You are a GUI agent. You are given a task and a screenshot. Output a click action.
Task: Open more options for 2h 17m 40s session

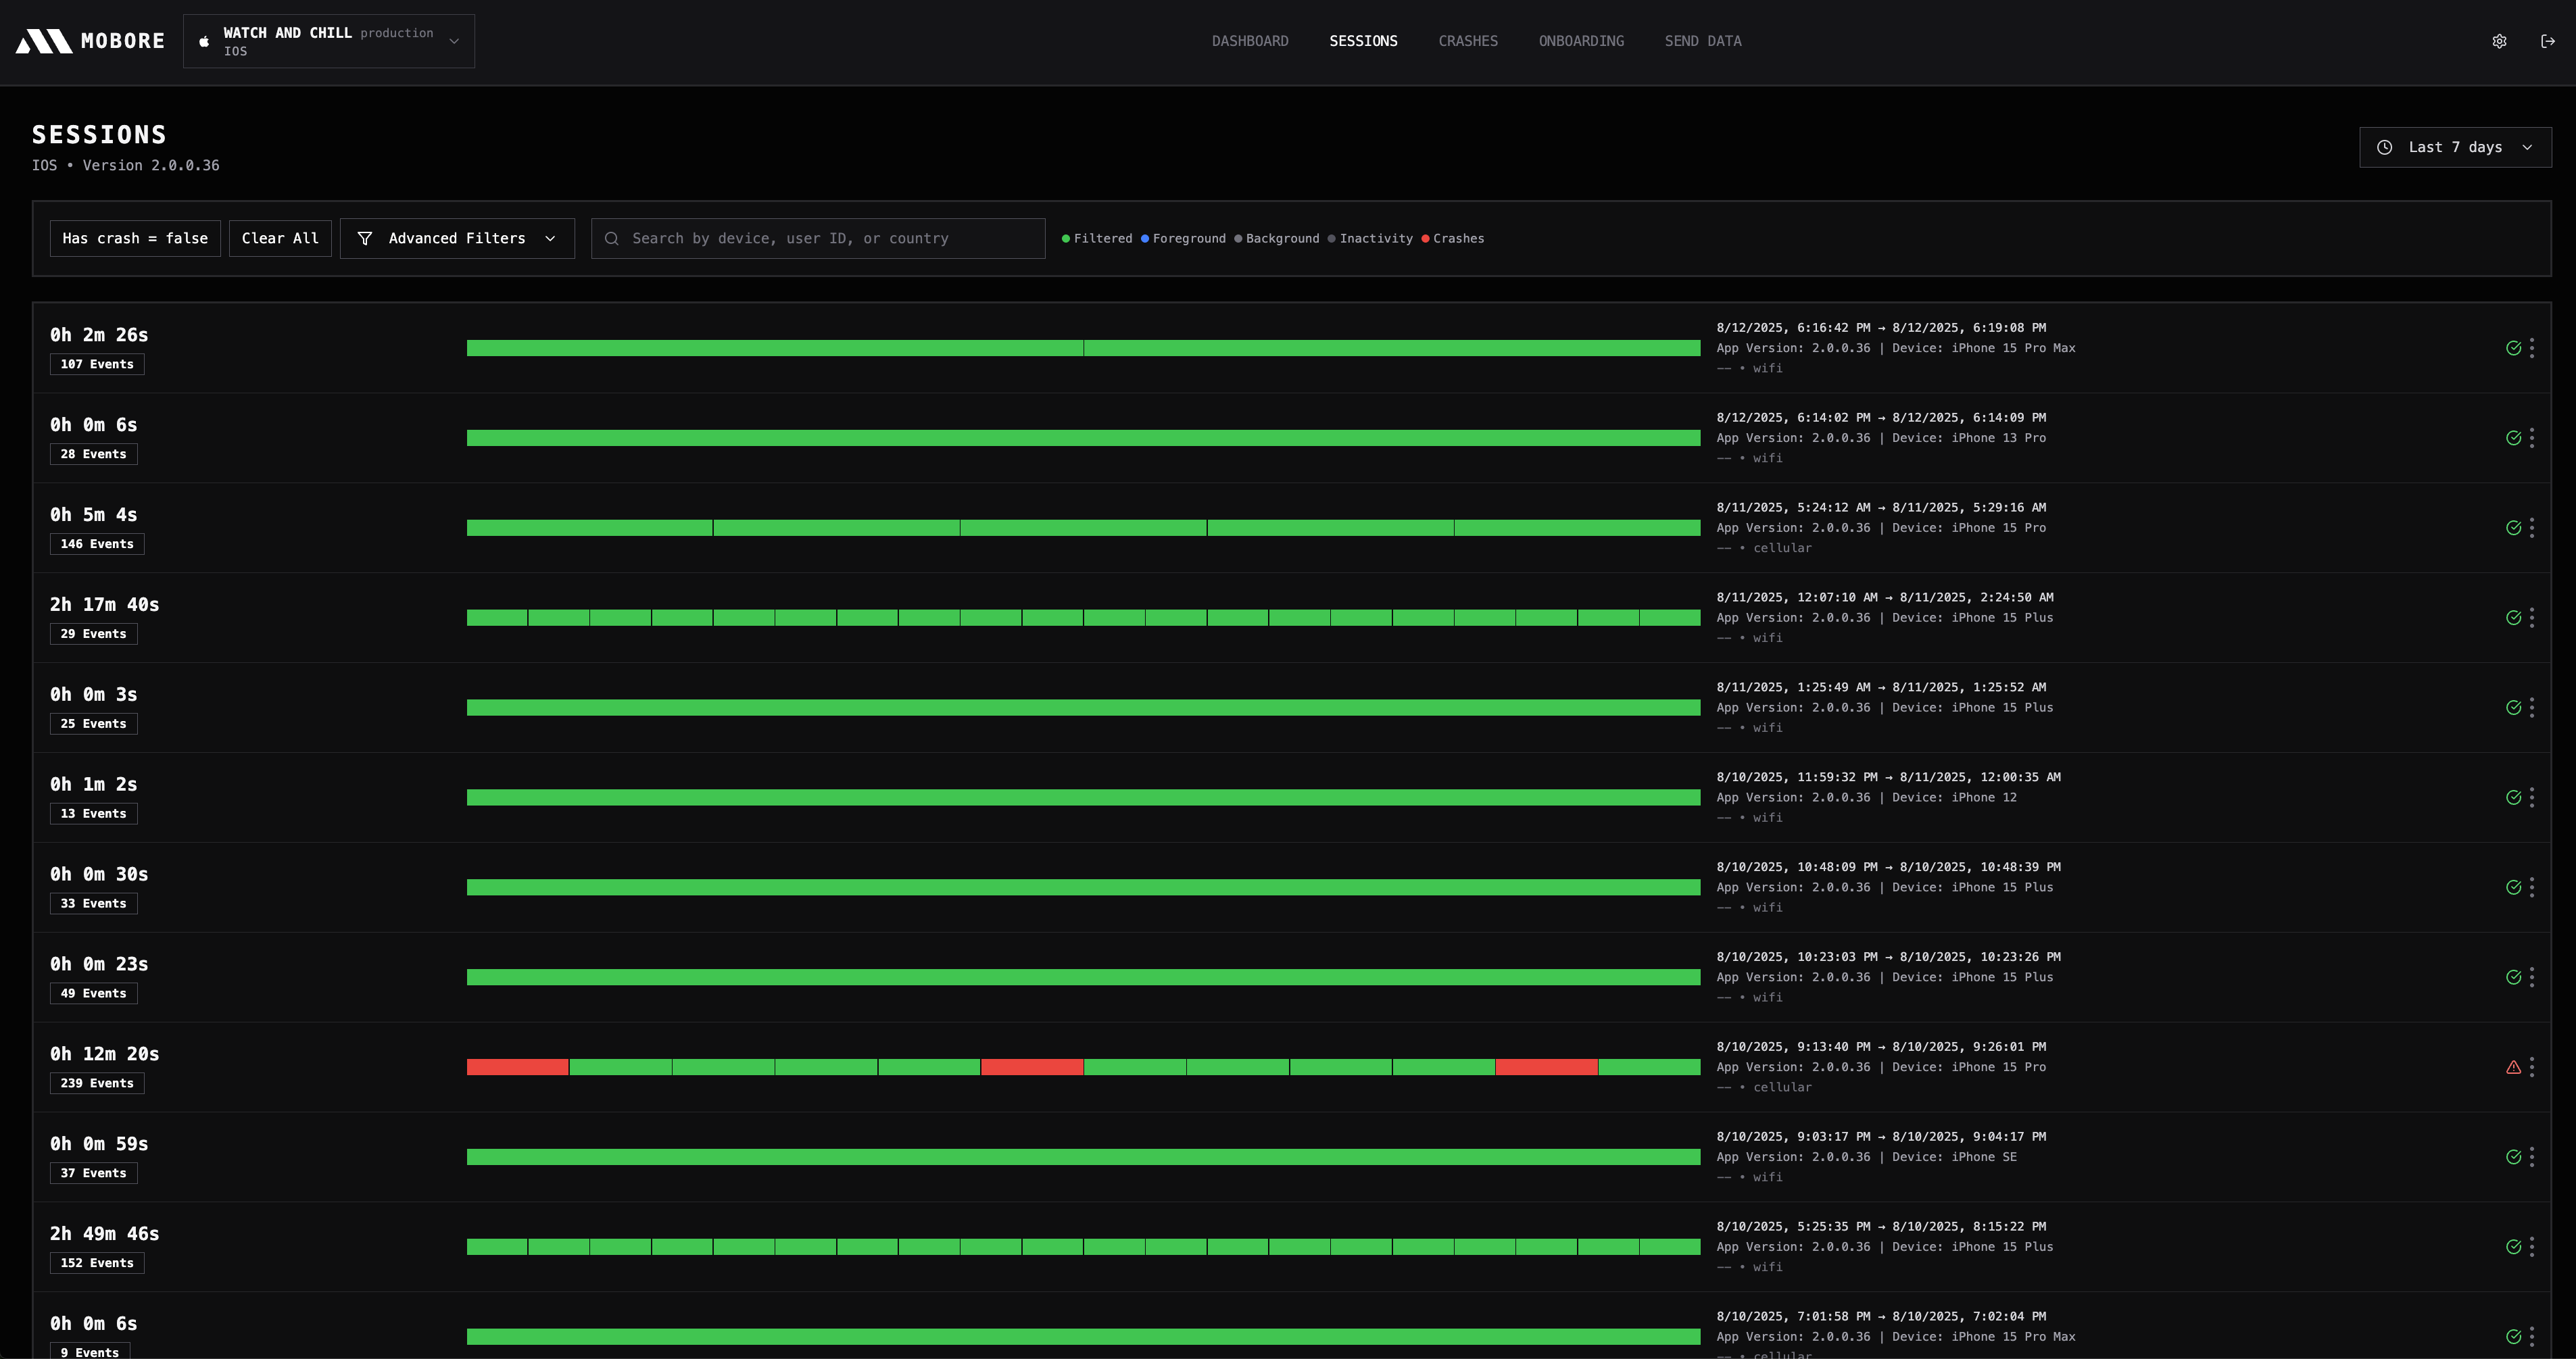[2532, 618]
